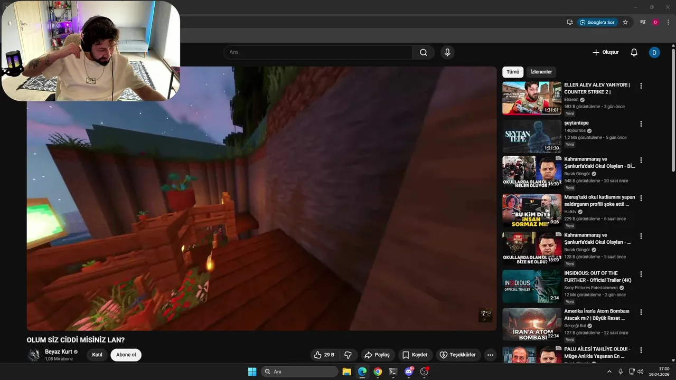Open the Chrome profile D avatar

coord(655,22)
